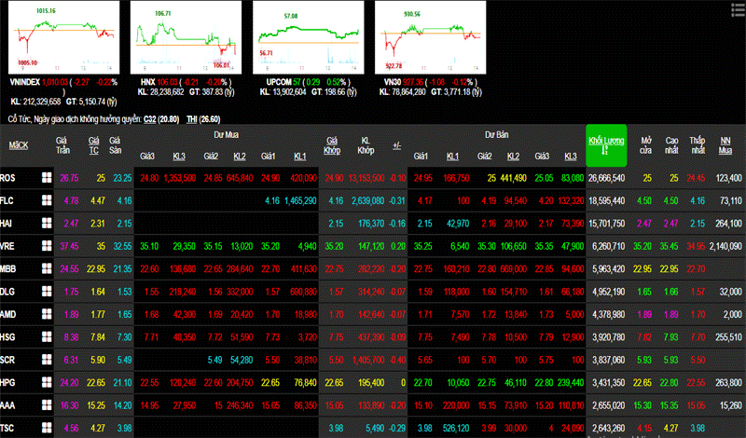Click the Mở cửa column header
Image resolution: width=746 pixels, height=438 pixels.
tap(645, 145)
